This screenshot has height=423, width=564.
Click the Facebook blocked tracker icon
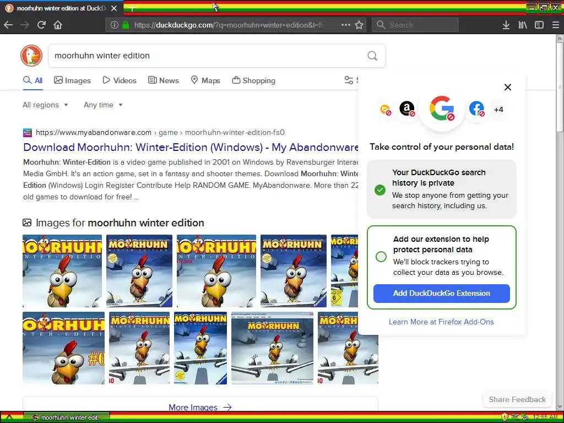pos(476,109)
